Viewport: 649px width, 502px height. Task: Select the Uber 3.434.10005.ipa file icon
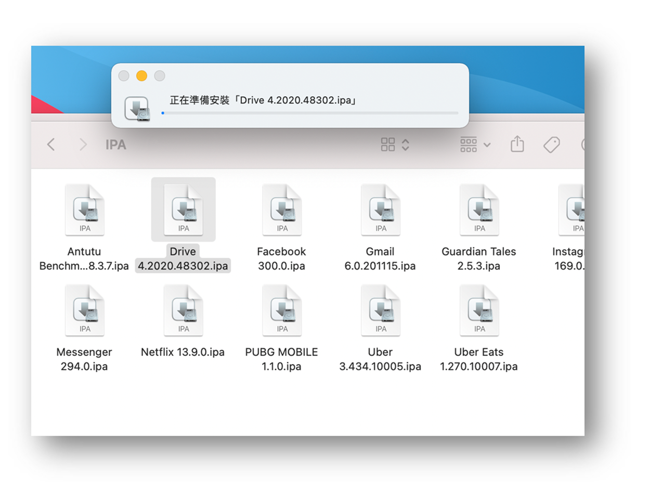(x=381, y=310)
